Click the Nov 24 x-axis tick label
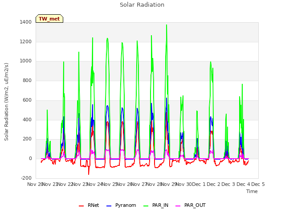This screenshot has height=214, width=285. 95,184
